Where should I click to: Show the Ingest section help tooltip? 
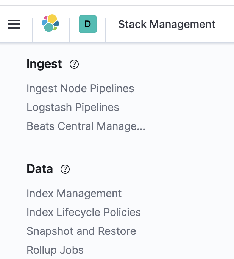coord(74,65)
